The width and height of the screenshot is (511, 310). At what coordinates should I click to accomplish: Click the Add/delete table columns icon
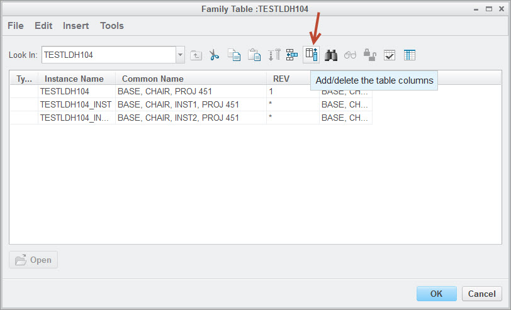(311, 55)
